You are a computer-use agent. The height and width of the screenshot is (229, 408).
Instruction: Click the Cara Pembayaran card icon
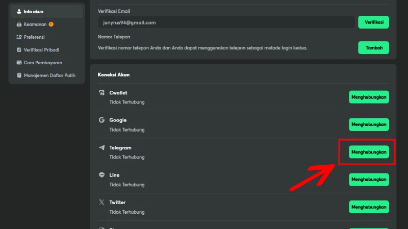pyautogui.click(x=19, y=62)
